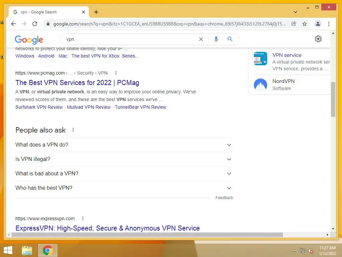
Task: Click the horizontal scroll right arrow
Action: pos(327,235)
